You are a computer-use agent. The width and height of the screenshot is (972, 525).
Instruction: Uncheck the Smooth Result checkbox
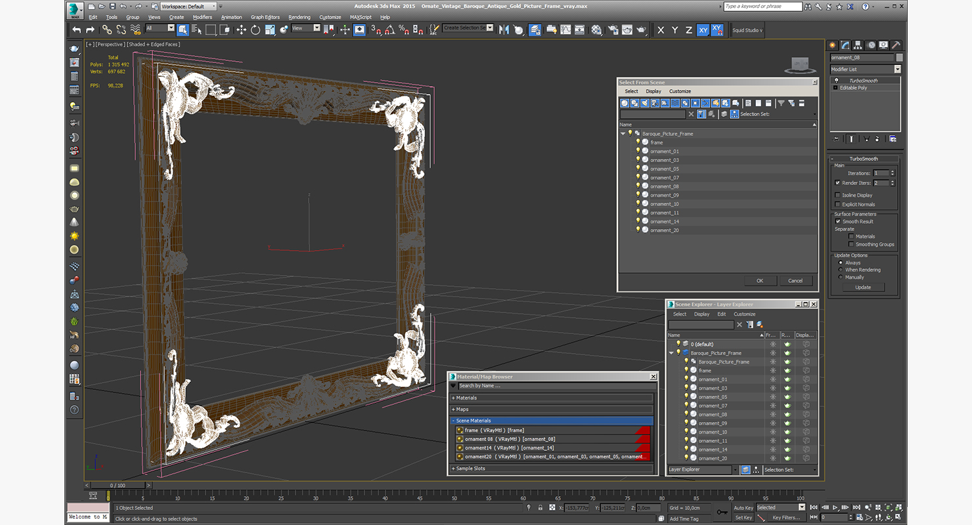837,221
